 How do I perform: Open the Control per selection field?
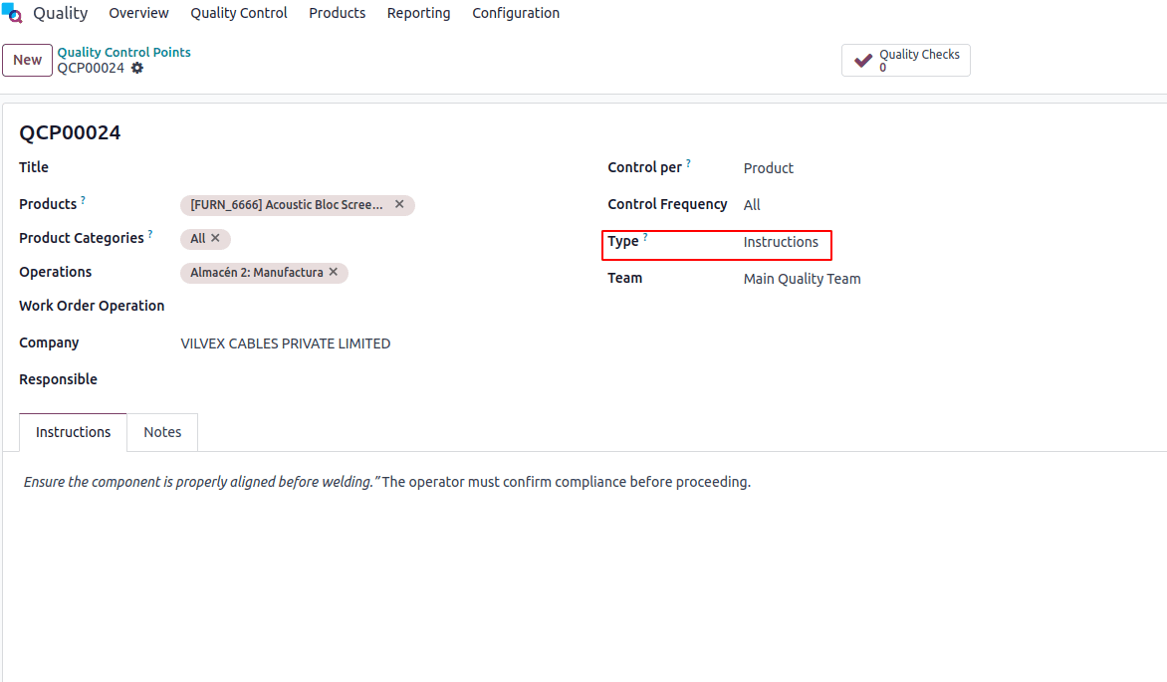(x=768, y=168)
